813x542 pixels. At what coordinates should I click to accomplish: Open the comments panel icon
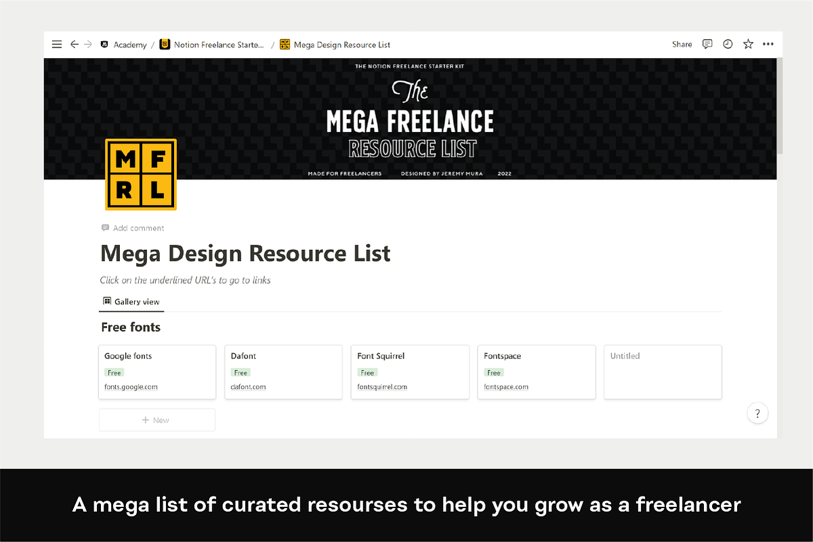[x=707, y=44]
